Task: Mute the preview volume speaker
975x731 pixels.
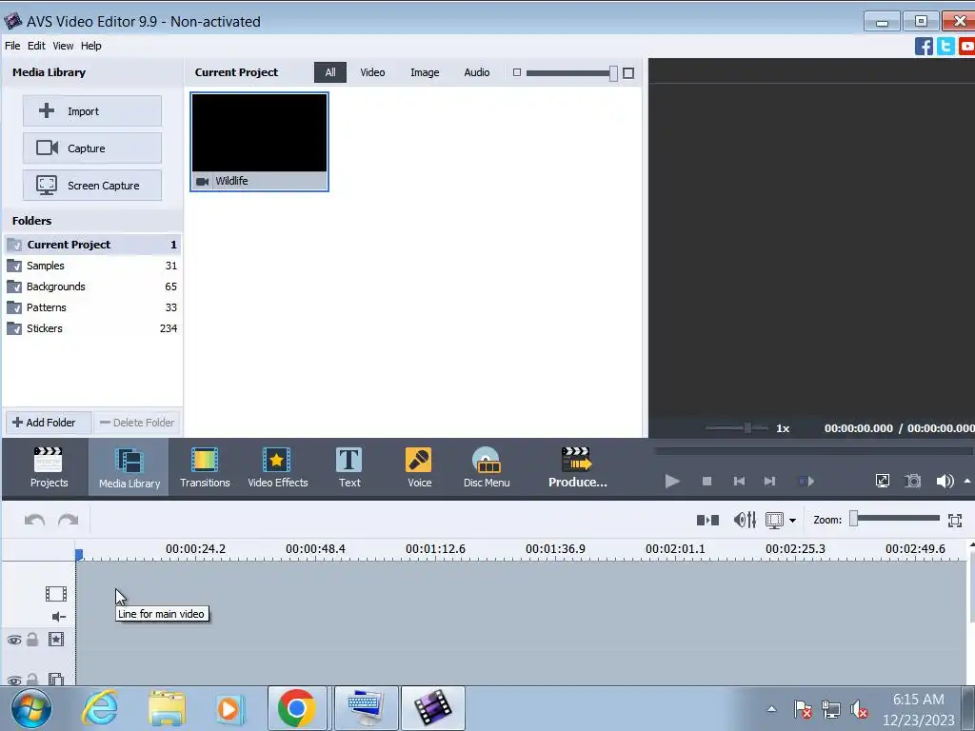Action: [945, 481]
